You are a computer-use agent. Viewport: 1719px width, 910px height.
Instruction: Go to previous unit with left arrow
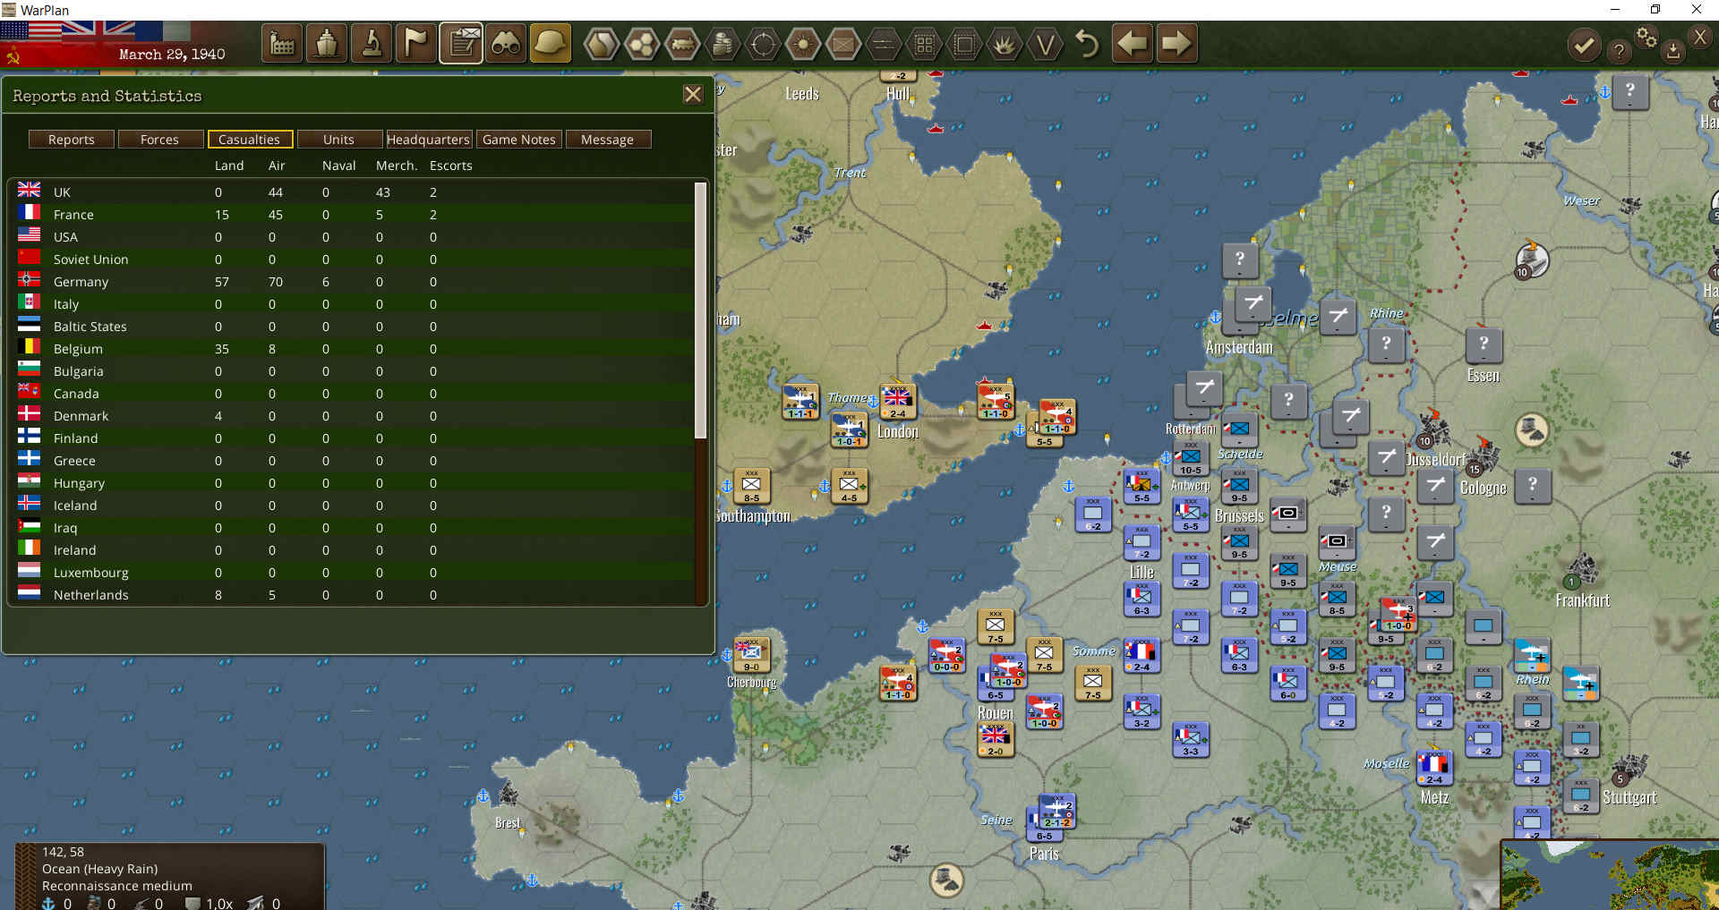tap(1133, 44)
